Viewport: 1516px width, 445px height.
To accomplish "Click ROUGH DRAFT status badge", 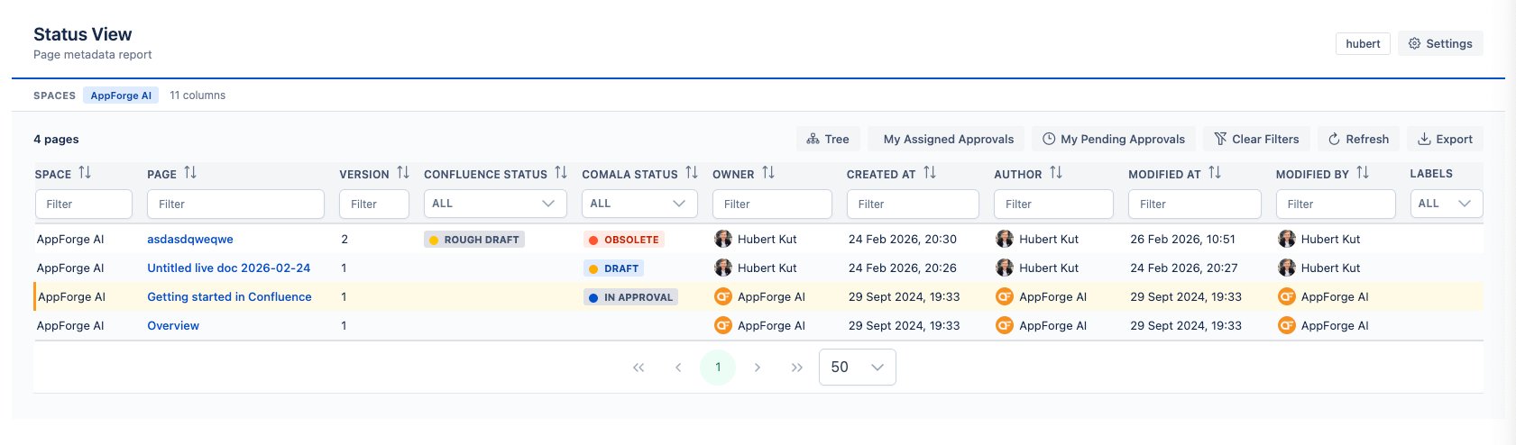I will point(474,240).
